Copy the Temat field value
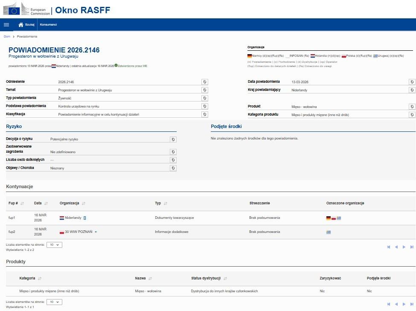The width and height of the screenshot is (416, 311). click(x=205, y=90)
